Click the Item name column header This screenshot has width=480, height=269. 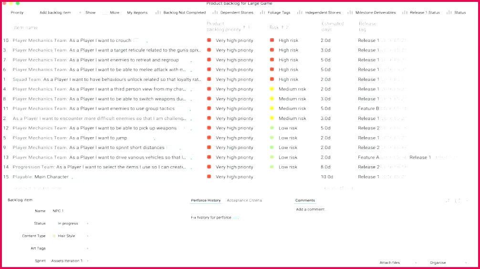(x=26, y=28)
